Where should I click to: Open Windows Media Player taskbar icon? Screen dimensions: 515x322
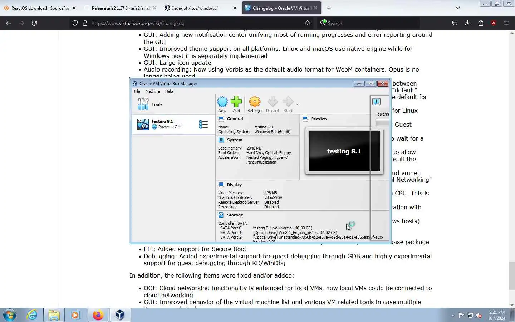[x=75, y=315]
